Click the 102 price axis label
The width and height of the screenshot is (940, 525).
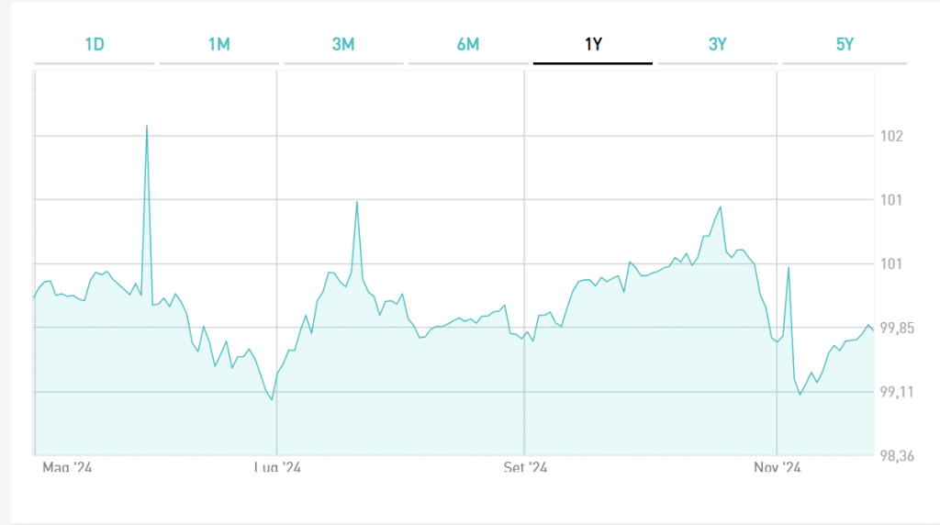891,137
